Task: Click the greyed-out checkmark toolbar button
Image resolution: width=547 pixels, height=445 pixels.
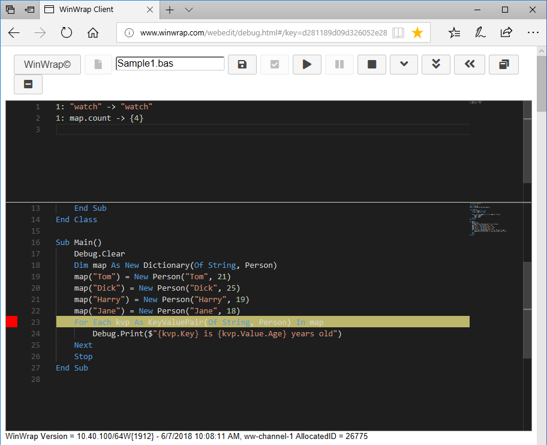Action: [275, 64]
